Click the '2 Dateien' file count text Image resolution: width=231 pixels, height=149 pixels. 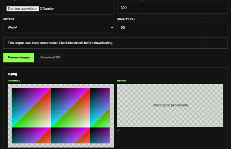(47, 9)
